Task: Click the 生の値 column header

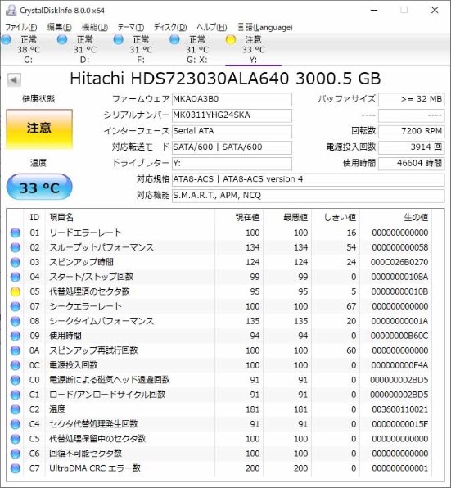Action: point(416,217)
